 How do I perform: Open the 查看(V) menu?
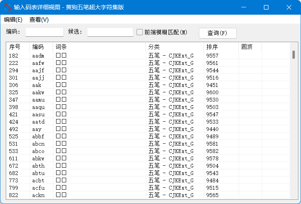click(39, 20)
